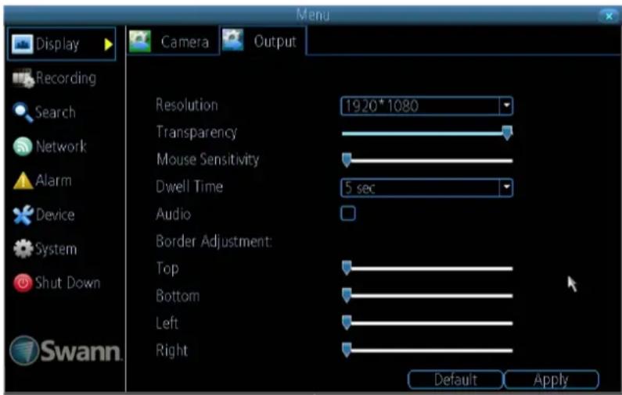Click the Left border slider handle
The image size is (622, 395).
tap(347, 322)
